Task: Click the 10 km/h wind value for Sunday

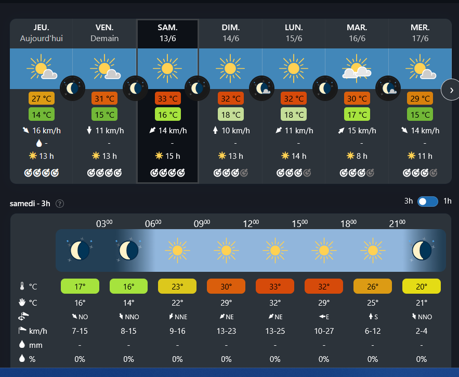Action: (235, 131)
